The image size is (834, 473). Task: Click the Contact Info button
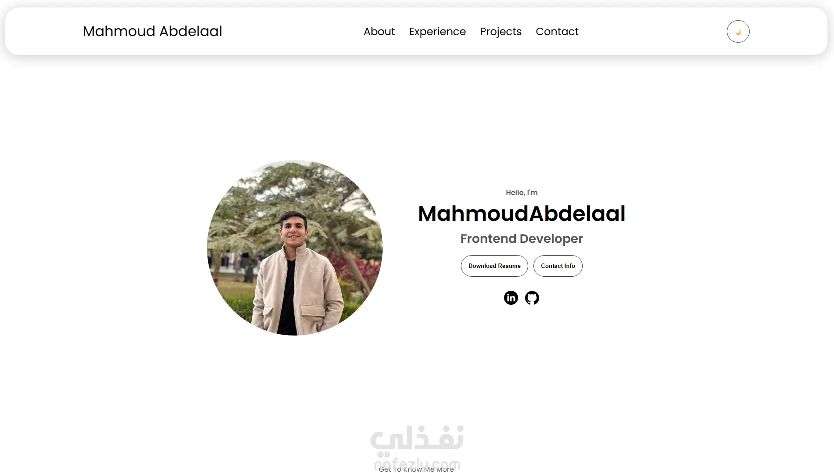click(558, 266)
